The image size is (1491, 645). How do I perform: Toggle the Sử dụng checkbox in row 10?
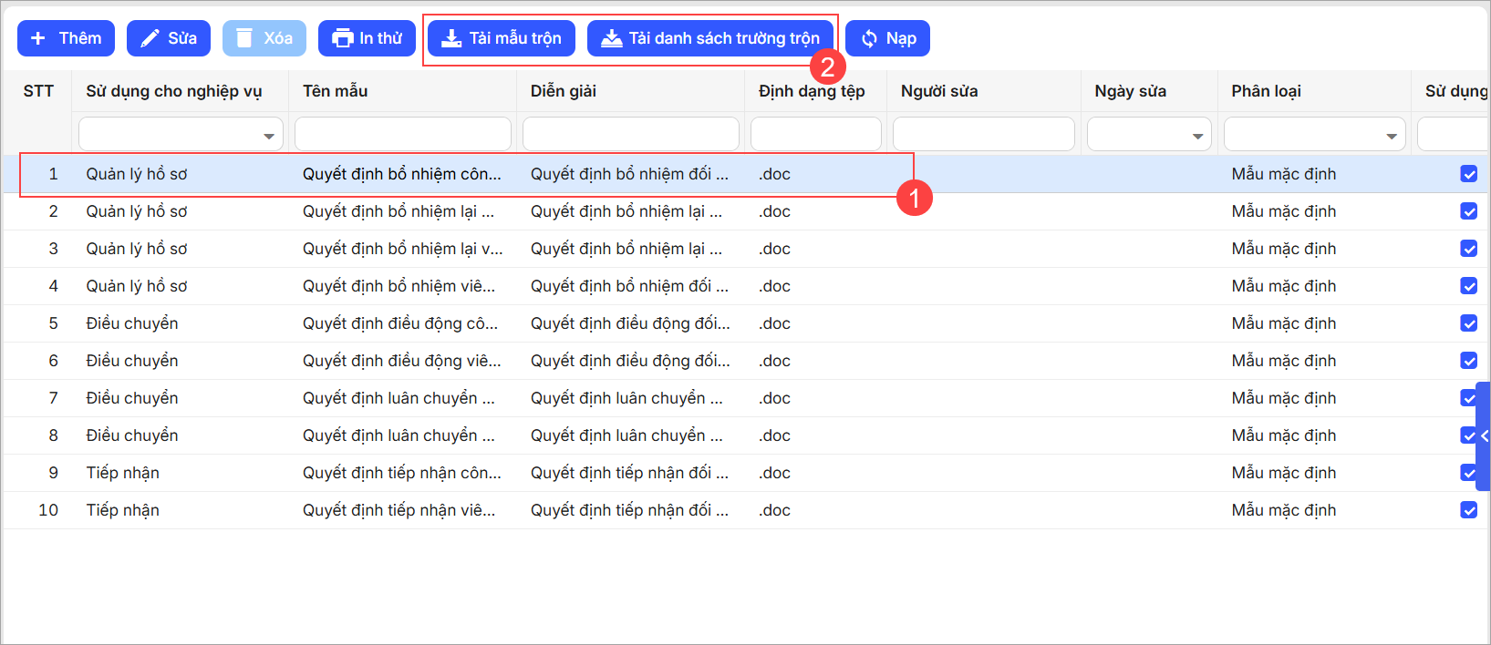tap(1468, 510)
